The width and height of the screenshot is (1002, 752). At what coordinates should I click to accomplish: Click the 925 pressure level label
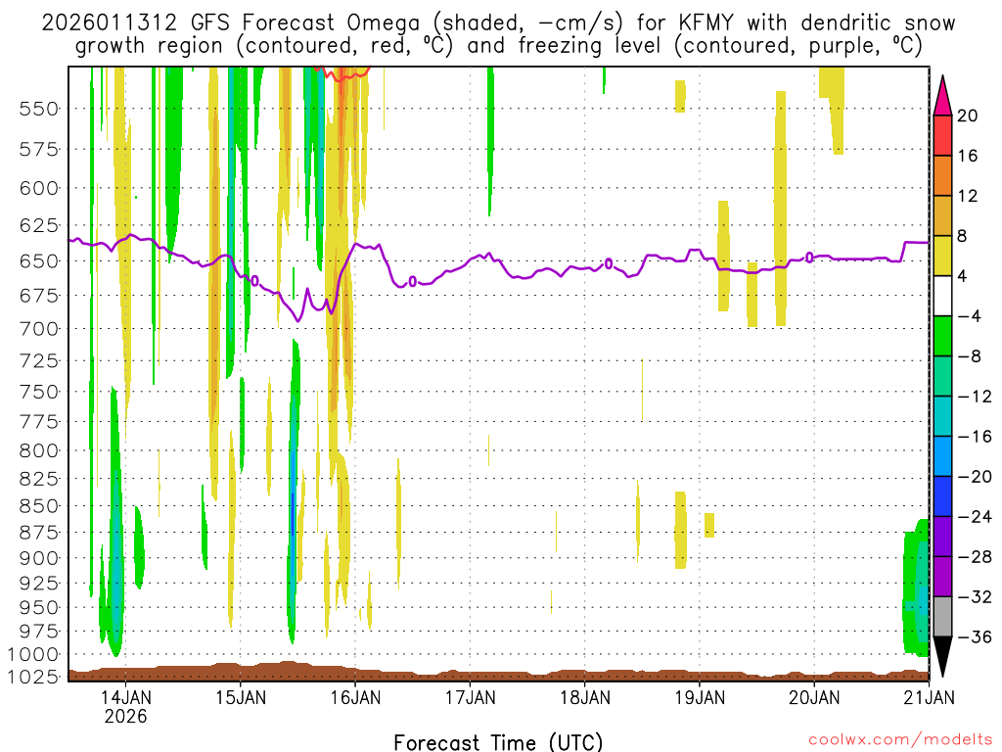pyautogui.click(x=38, y=584)
